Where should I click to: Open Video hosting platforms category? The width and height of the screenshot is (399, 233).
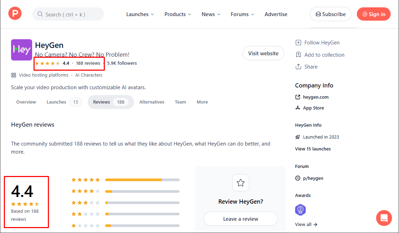(44, 75)
